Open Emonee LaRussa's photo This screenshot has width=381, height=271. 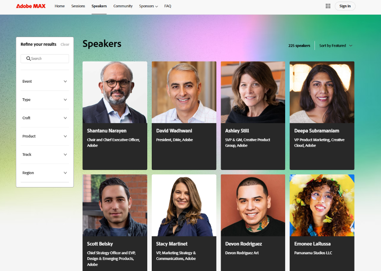(x=322, y=205)
